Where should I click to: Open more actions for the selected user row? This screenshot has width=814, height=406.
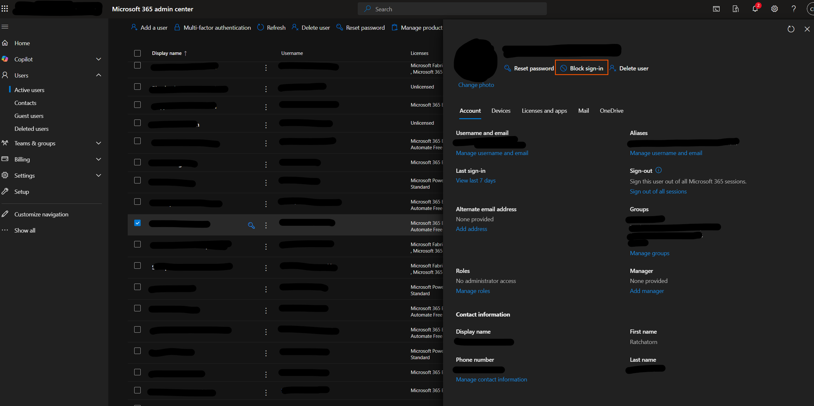[266, 225]
